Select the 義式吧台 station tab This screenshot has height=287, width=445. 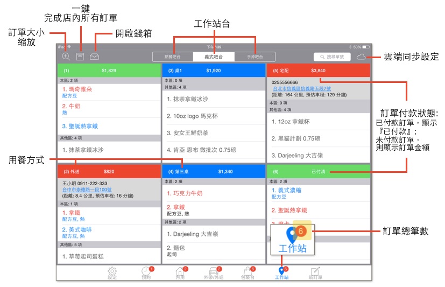pos(214,57)
